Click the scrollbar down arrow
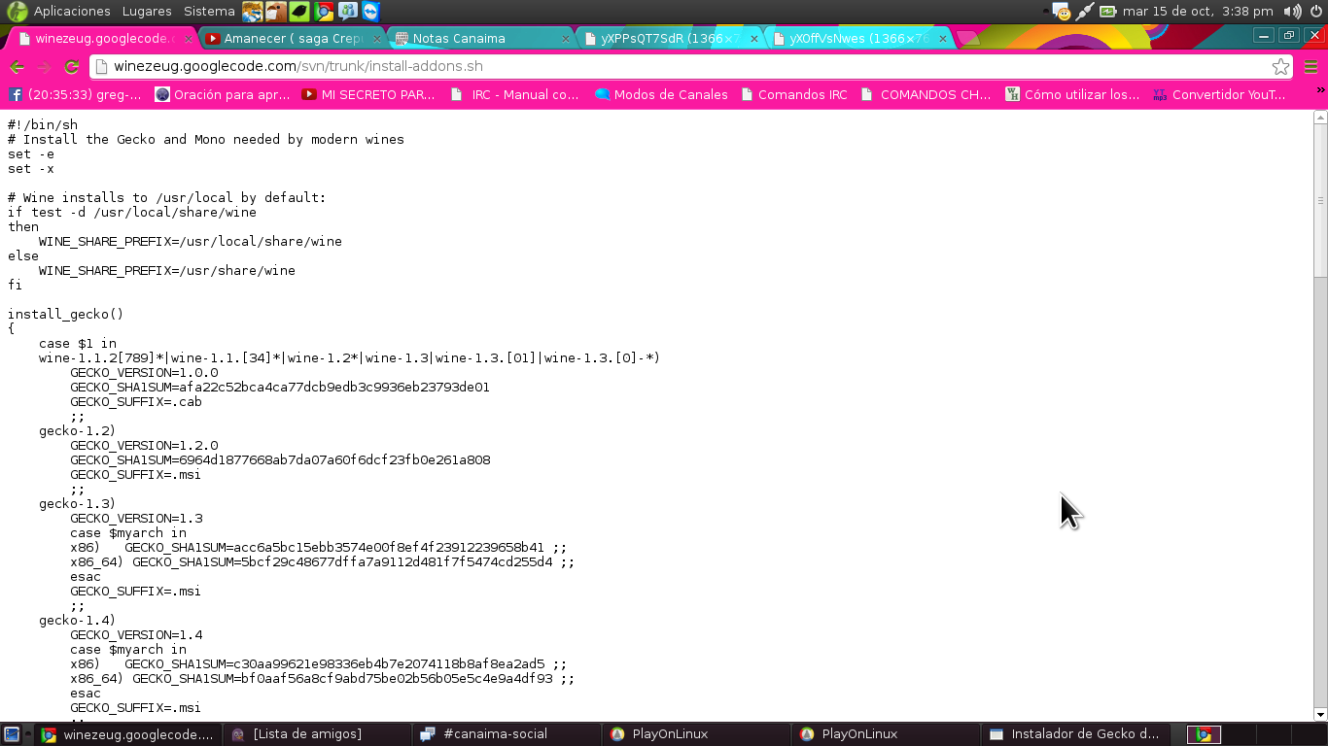The image size is (1328, 746). 1320,715
